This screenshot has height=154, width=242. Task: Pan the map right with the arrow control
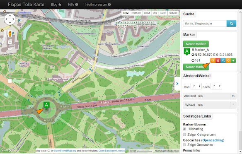(13, 19)
